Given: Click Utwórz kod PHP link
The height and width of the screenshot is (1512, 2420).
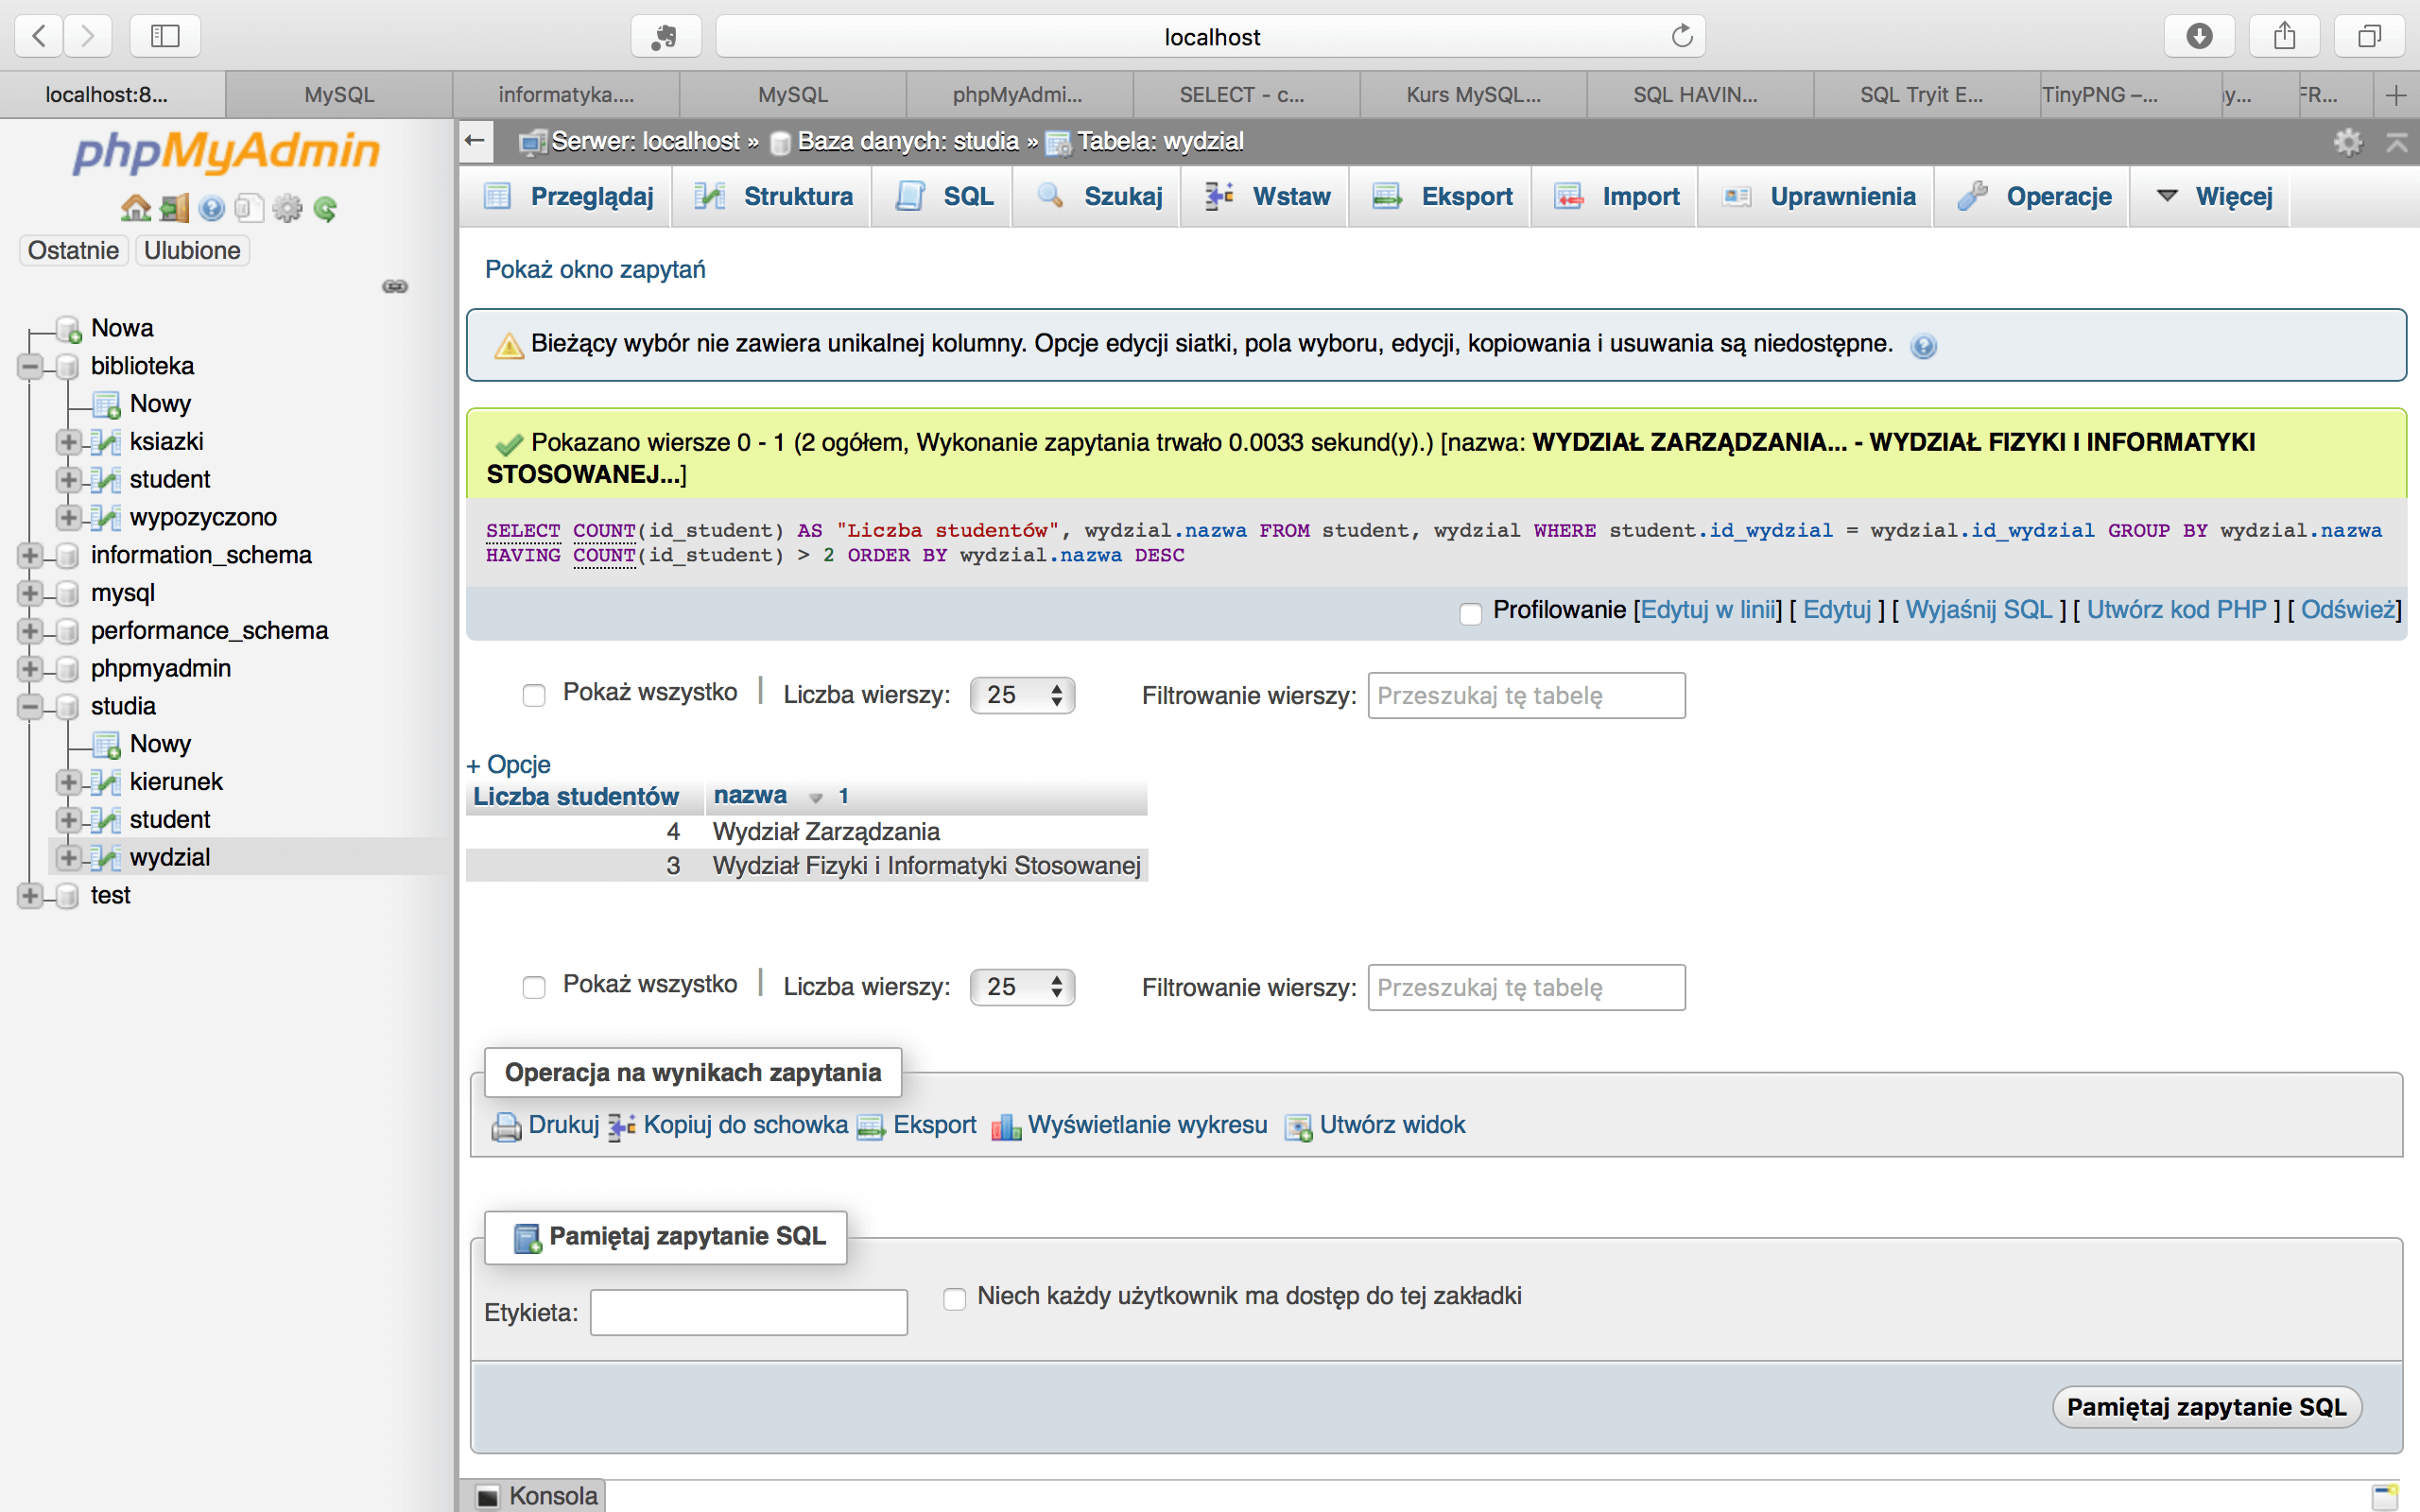Looking at the screenshot, I should [x=2176, y=610].
